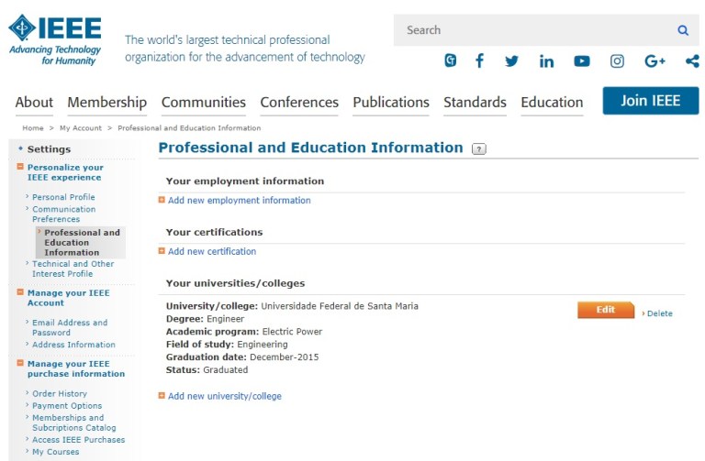This screenshot has width=705, height=461.
Task: Open the IEEE Facebook page icon
Action: pyautogui.click(x=479, y=61)
